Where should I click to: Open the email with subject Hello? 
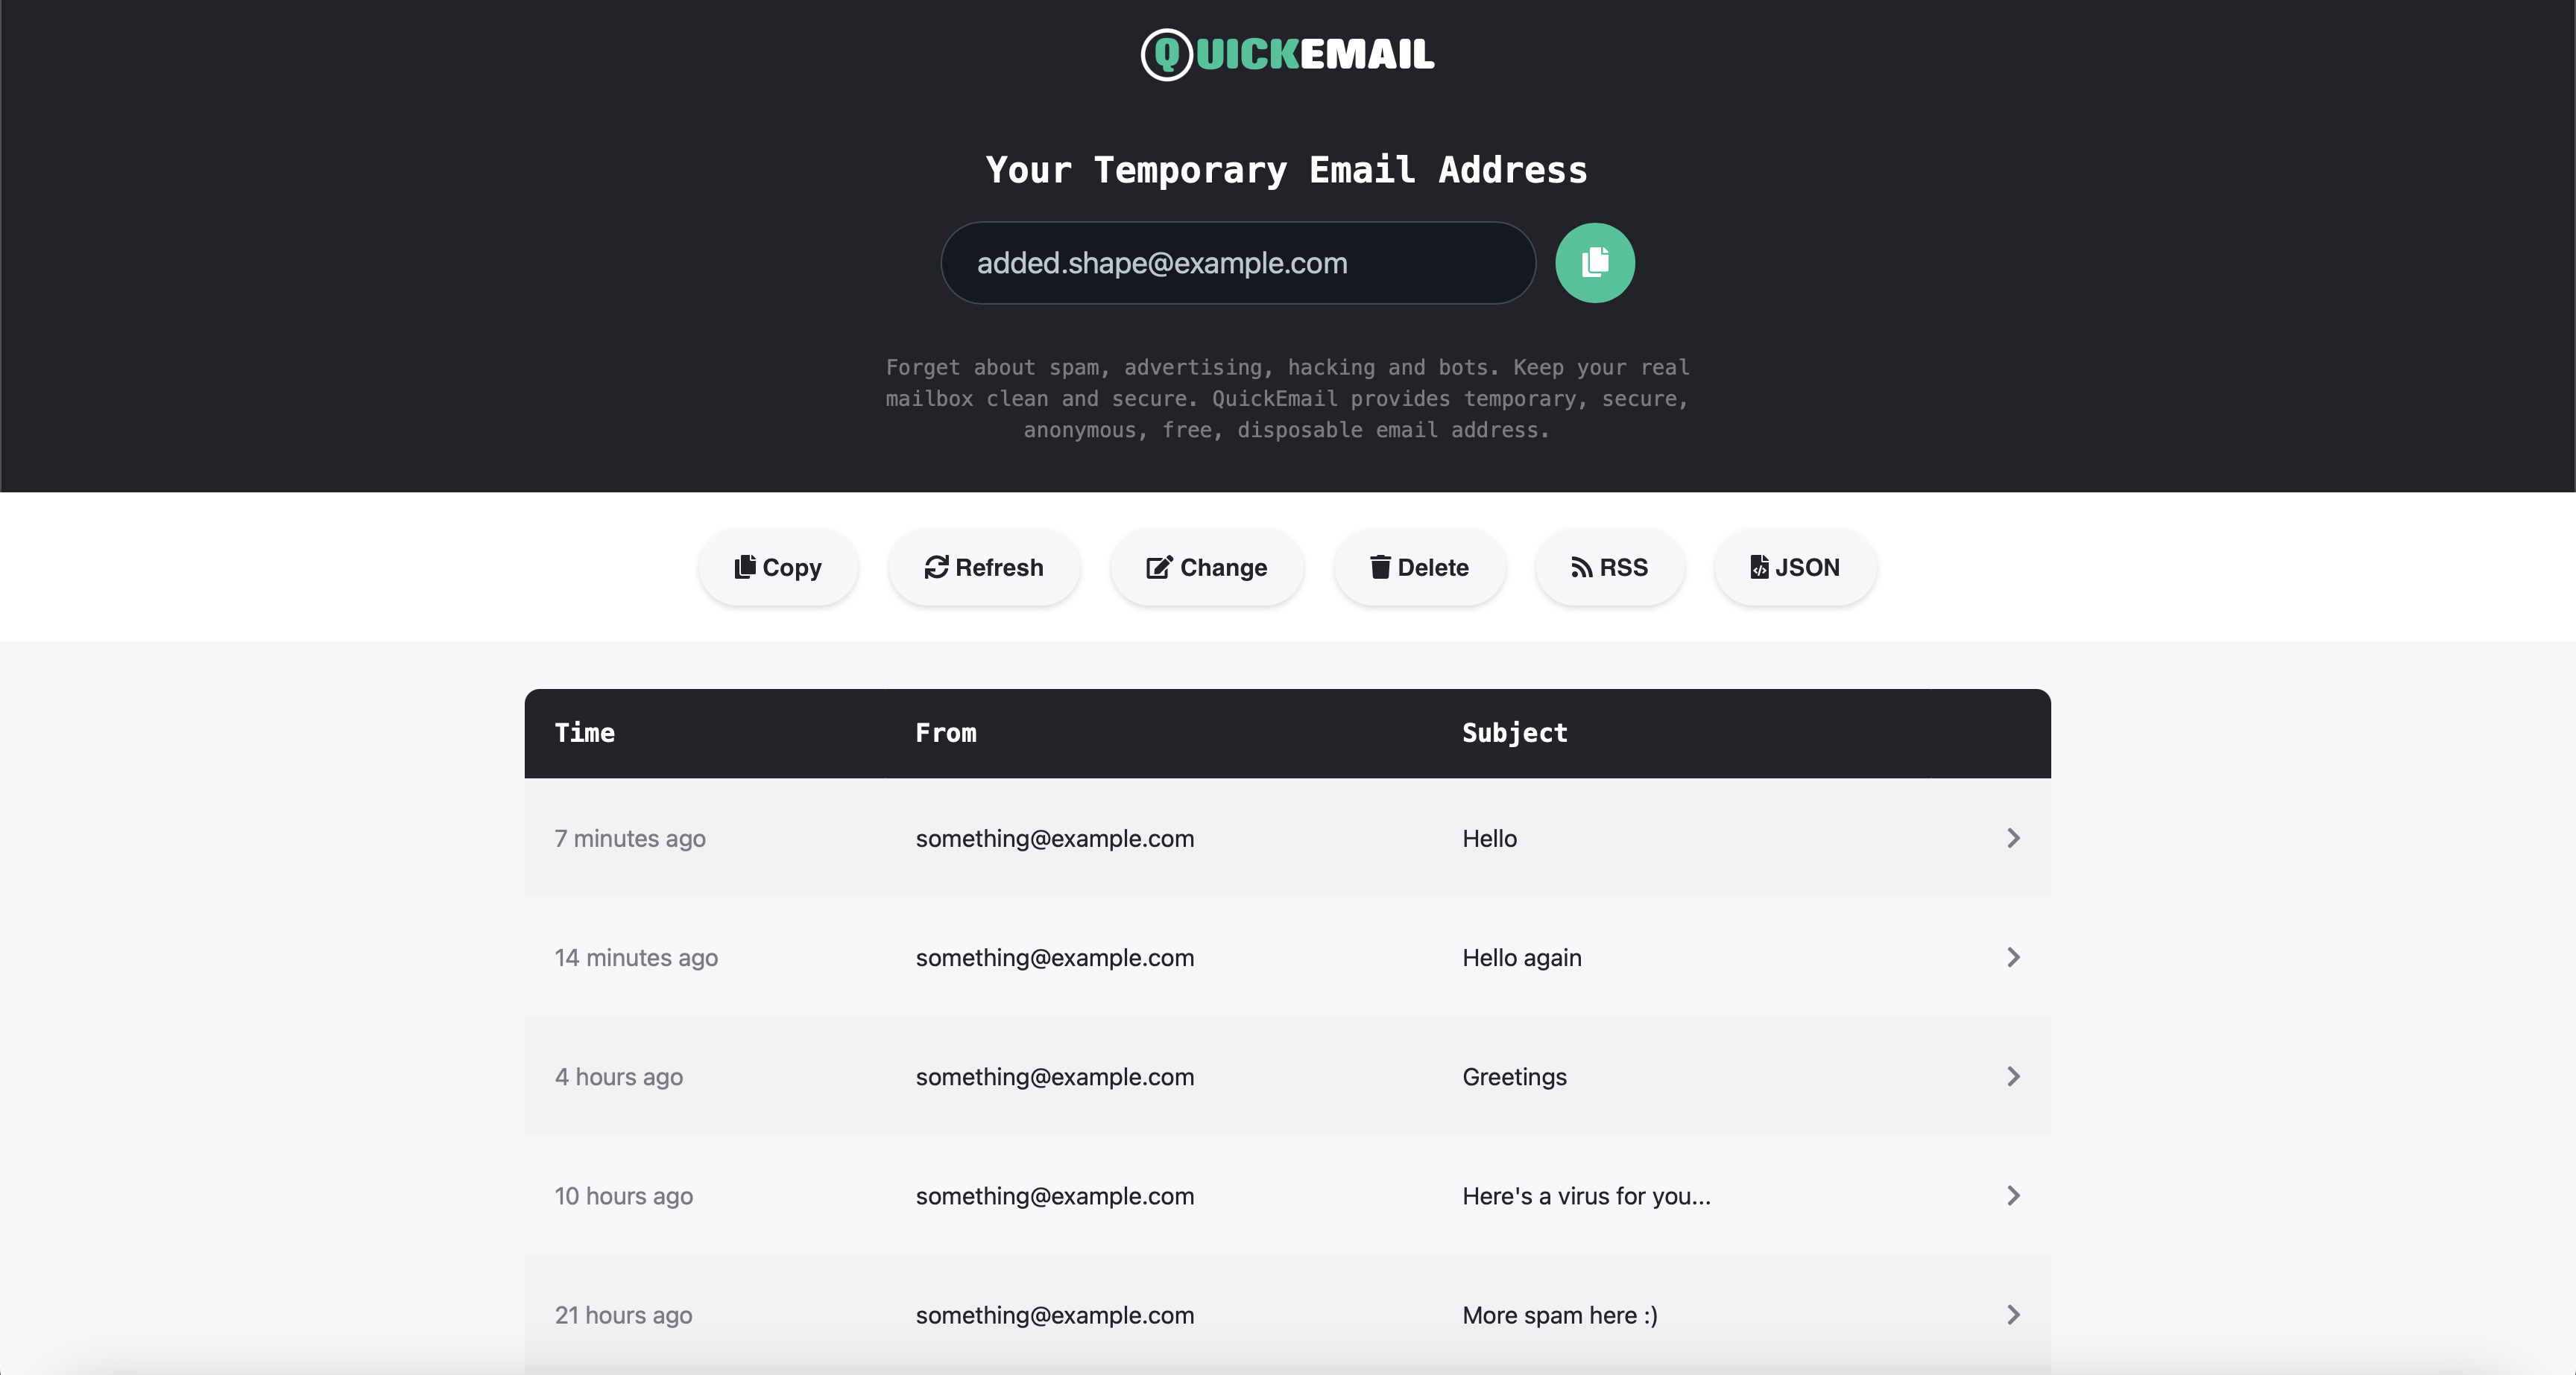(x=1489, y=839)
